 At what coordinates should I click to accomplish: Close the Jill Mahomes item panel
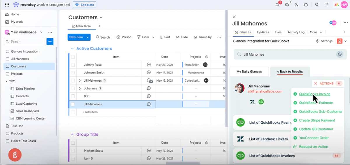[x=234, y=17]
